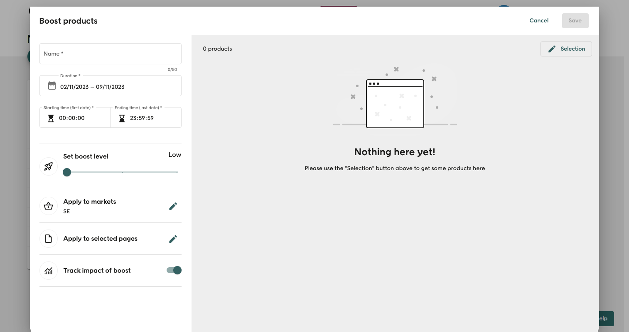Viewport: 629px width, 332px height.
Task: Click the basket icon beside Apply to markets
Action: [49, 206]
